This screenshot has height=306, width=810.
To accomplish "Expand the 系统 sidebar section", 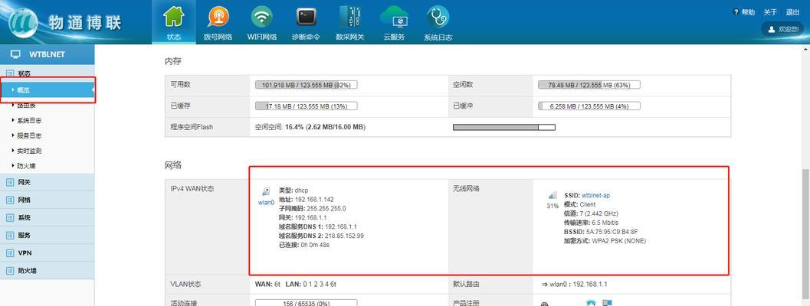I will pos(47,217).
